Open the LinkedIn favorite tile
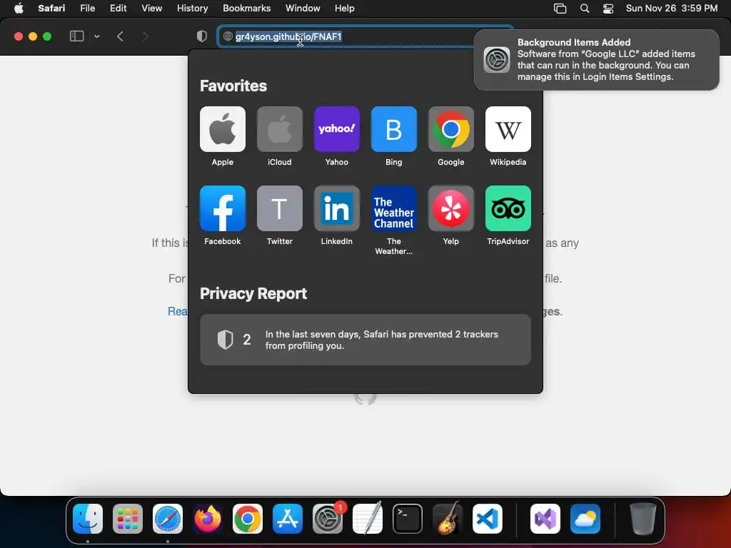 [337, 208]
